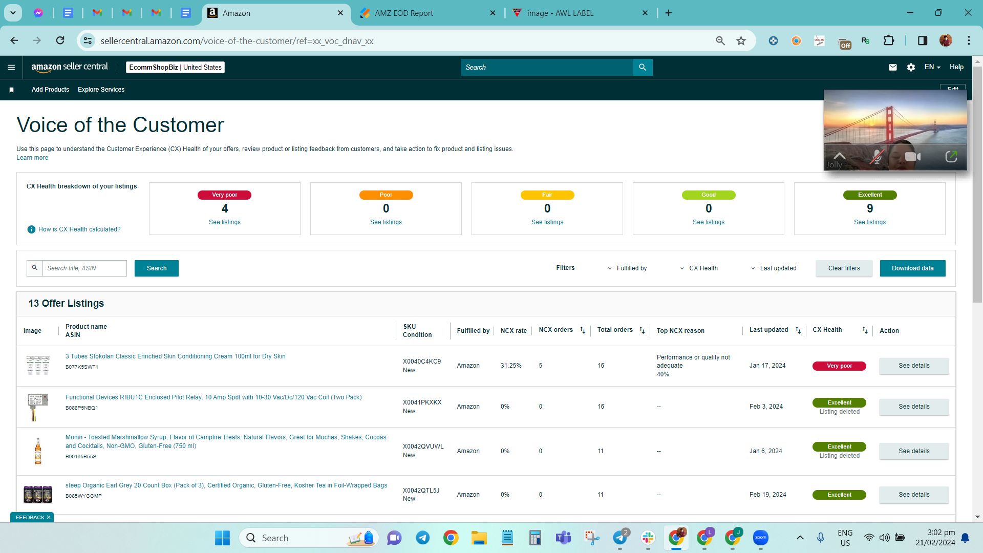The height and width of the screenshot is (553, 983).
Task: Sort listings by CX Health arrows
Action: tap(865, 330)
